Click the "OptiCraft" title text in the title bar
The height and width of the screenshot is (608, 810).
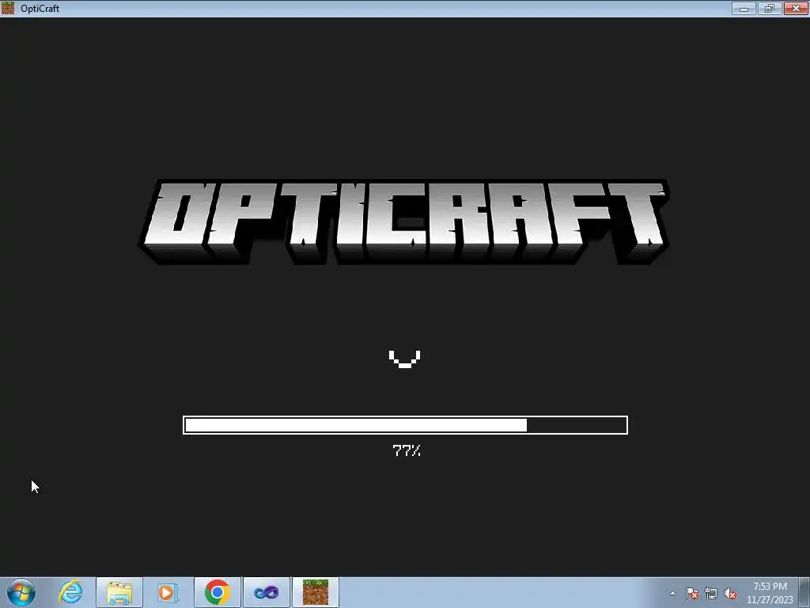click(x=40, y=8)
